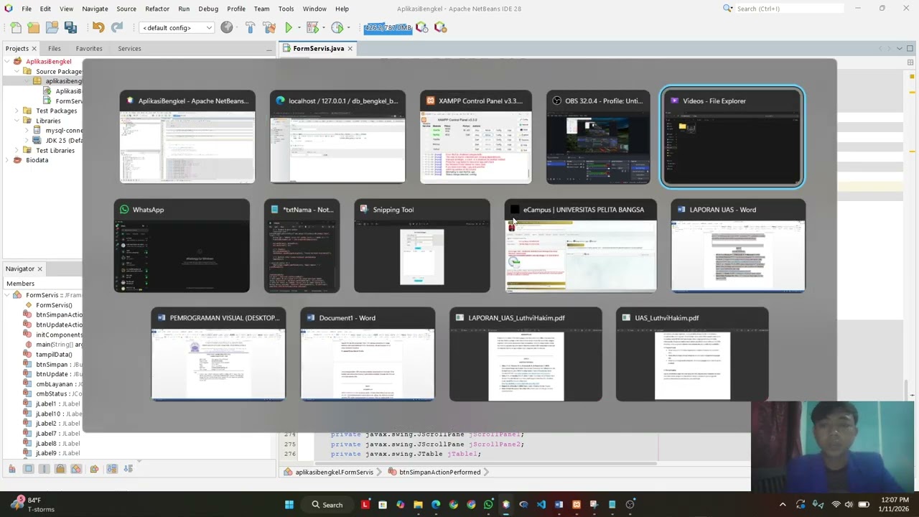Close the FormServis.java editor tab
Image resolution: width=919 pixels, height=517 pixels.
pos(350,48)
